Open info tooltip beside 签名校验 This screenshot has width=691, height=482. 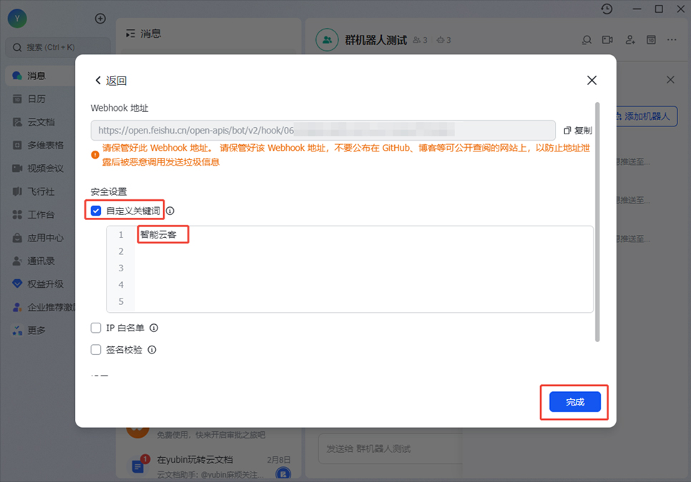(152, 350)
